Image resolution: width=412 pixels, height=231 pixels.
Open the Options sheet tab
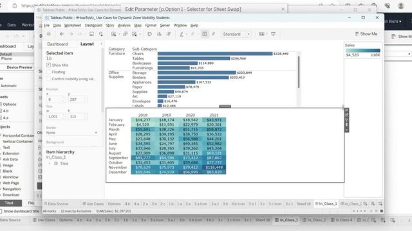coord(115,204)
